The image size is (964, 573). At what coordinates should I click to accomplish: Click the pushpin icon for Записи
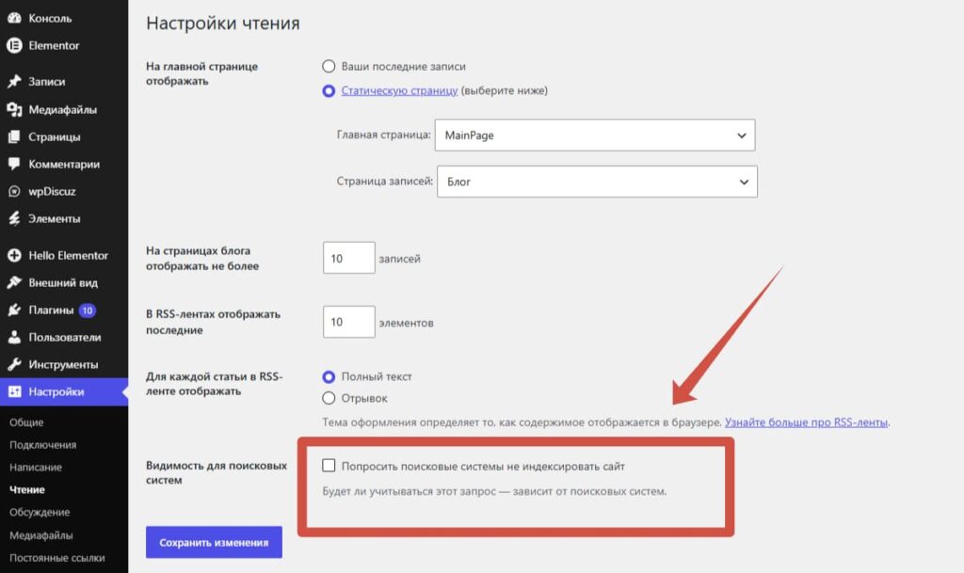click(14, 81)
